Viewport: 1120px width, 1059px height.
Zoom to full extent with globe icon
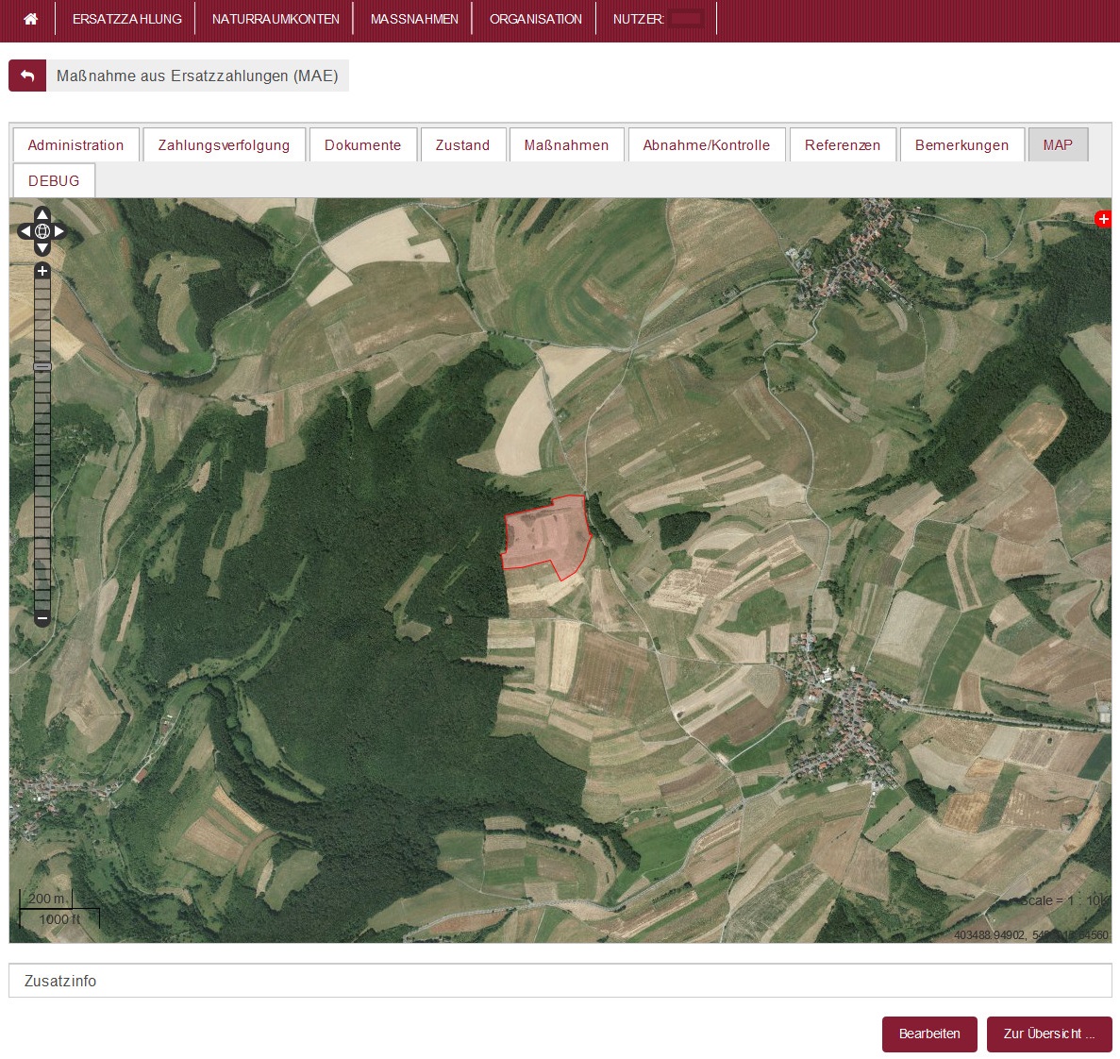coord(42,231)
